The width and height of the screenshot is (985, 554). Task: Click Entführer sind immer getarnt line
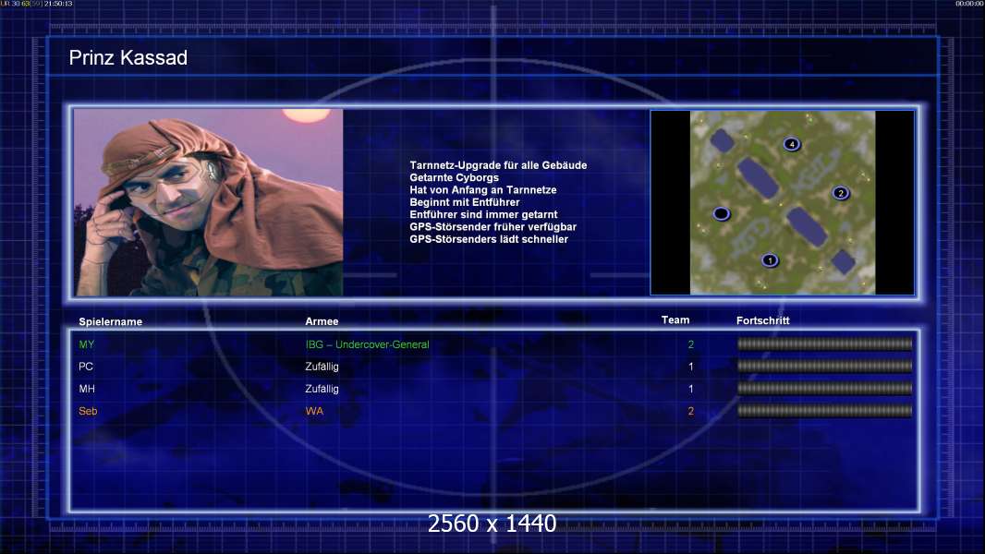coord(483,214)
